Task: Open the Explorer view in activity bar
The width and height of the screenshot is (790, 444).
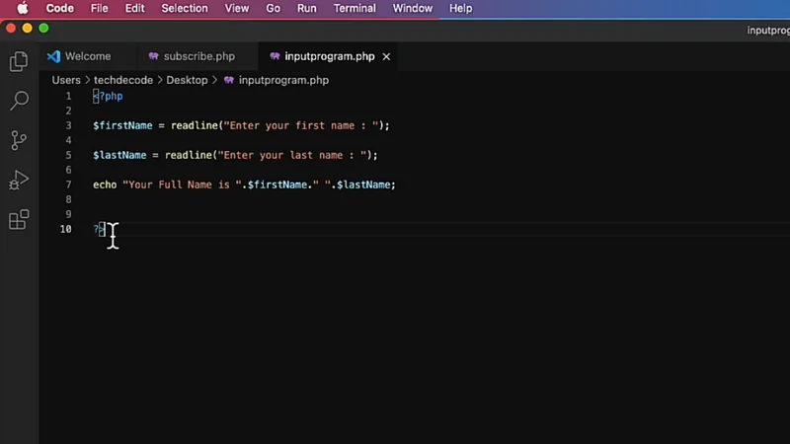Action: pyautogui.click(x=18, y=62)
